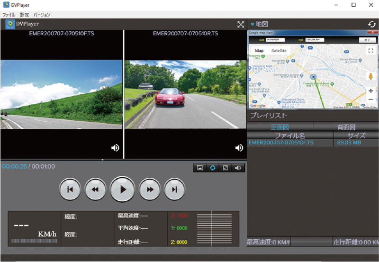Image resolution: width=379 pixels, height=262 pixels.
Task: Click the Google logo on the map
Action: [x=258, y=106]
